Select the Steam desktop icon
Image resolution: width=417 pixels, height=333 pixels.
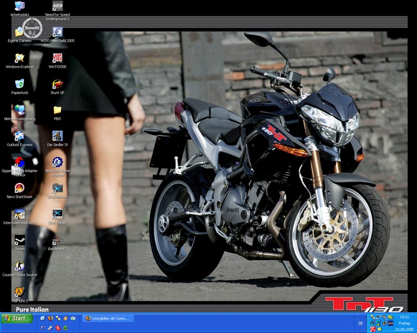[20, 243]
